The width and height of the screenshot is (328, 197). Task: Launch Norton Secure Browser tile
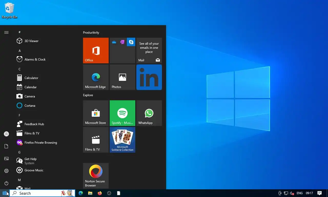point(96,176)
